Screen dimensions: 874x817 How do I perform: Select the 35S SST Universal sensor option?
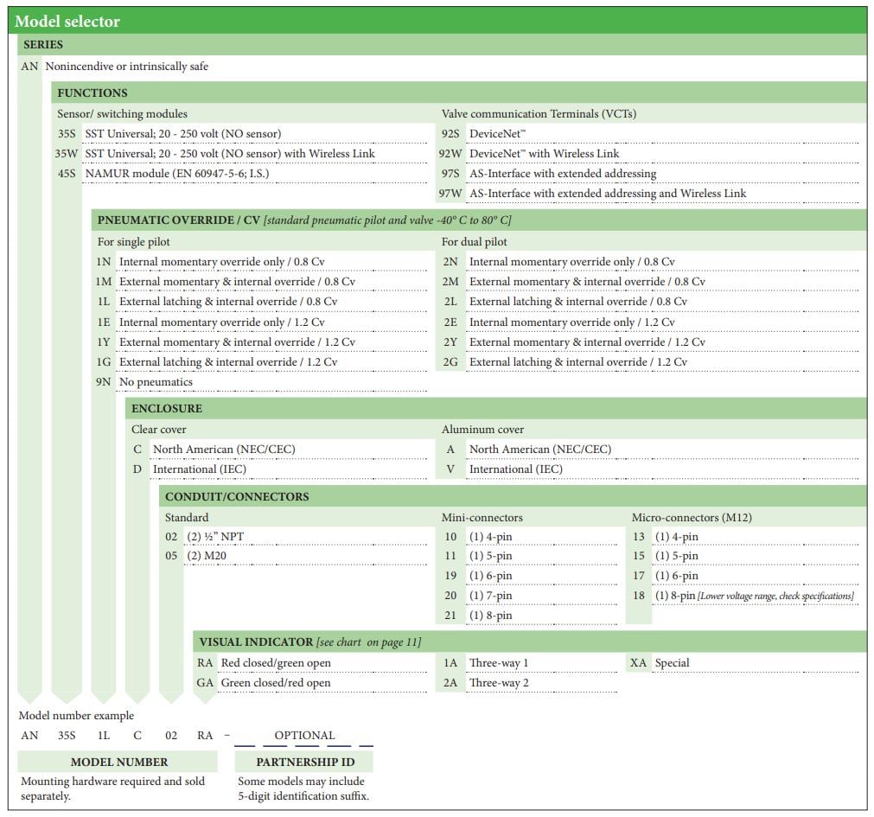click(182, 134)
